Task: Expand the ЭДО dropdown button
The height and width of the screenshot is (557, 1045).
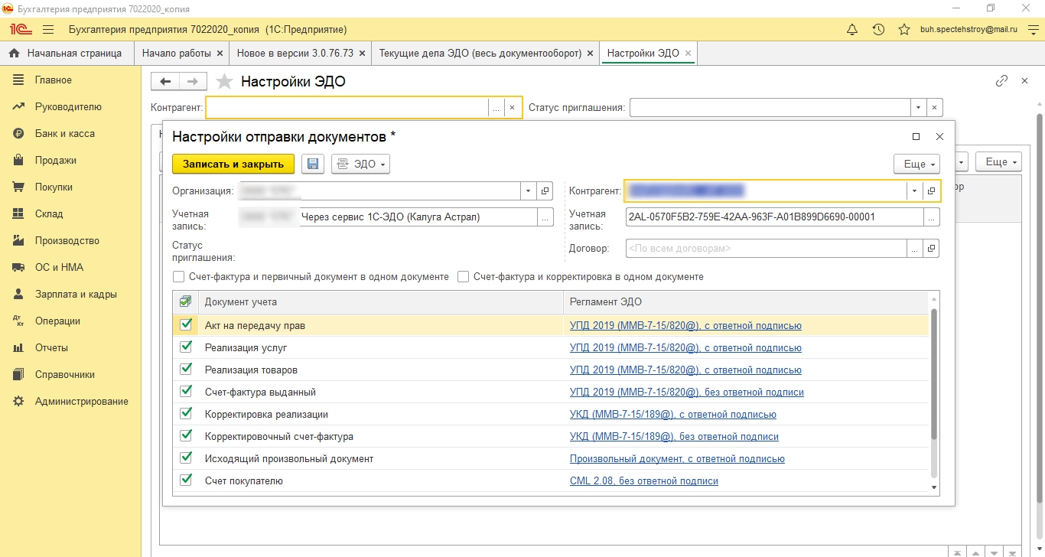Action: (360, 164)
